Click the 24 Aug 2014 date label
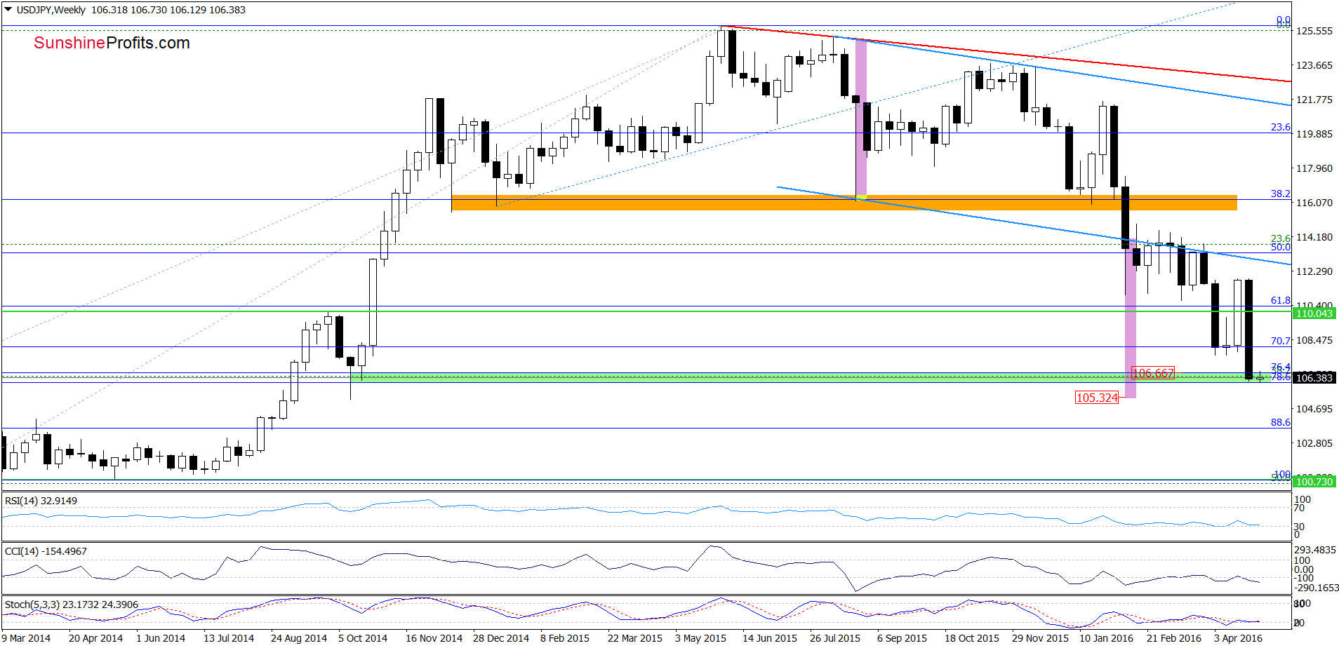 point(299,638)
